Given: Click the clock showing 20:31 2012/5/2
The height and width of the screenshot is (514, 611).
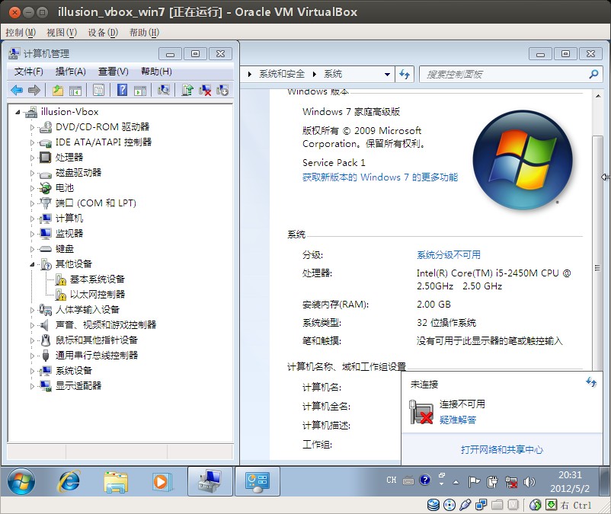Looking at the screenshot, I should [x=570, y=482].
